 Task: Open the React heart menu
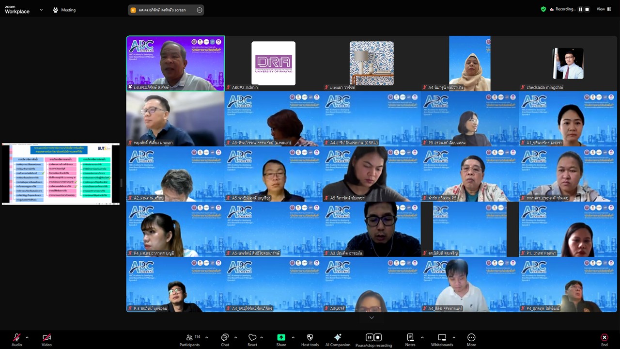[252, 340]
